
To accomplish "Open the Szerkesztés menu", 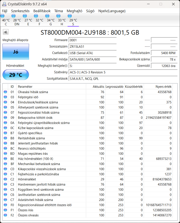I will pyautogui.click(x=20, y=11).
